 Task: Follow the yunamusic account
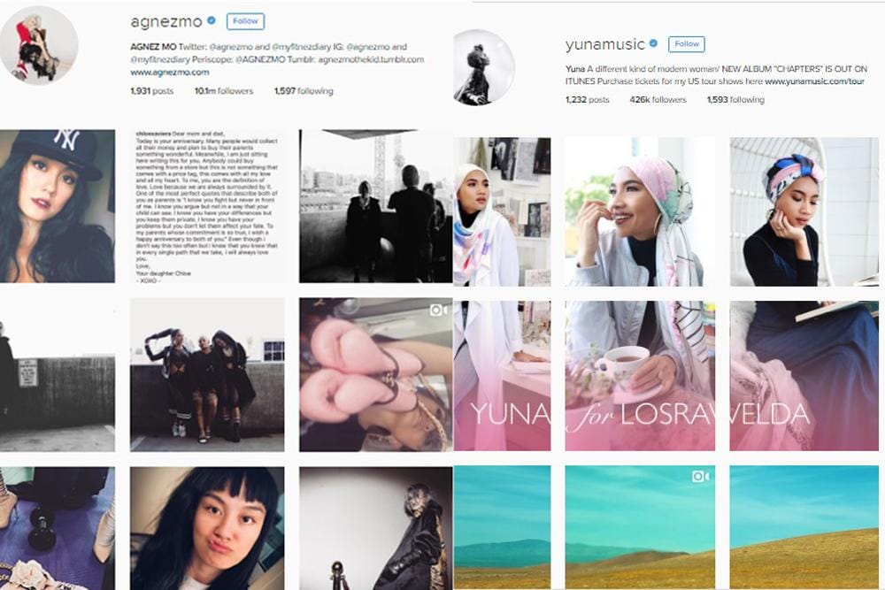687,44
